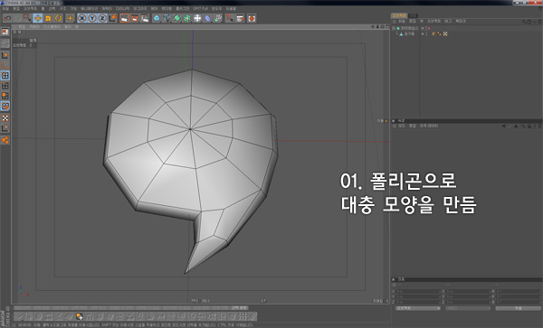Viewport: 543px width, 328px height.
Task: Click the X position input field
Action: [418, 291]
